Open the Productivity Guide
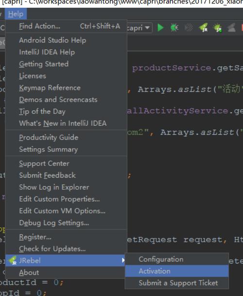243x296 pixels. 66,138
